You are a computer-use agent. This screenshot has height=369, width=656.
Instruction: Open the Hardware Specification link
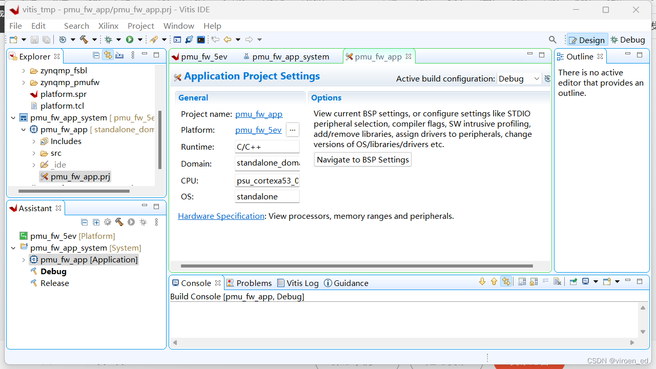[220, 216]
